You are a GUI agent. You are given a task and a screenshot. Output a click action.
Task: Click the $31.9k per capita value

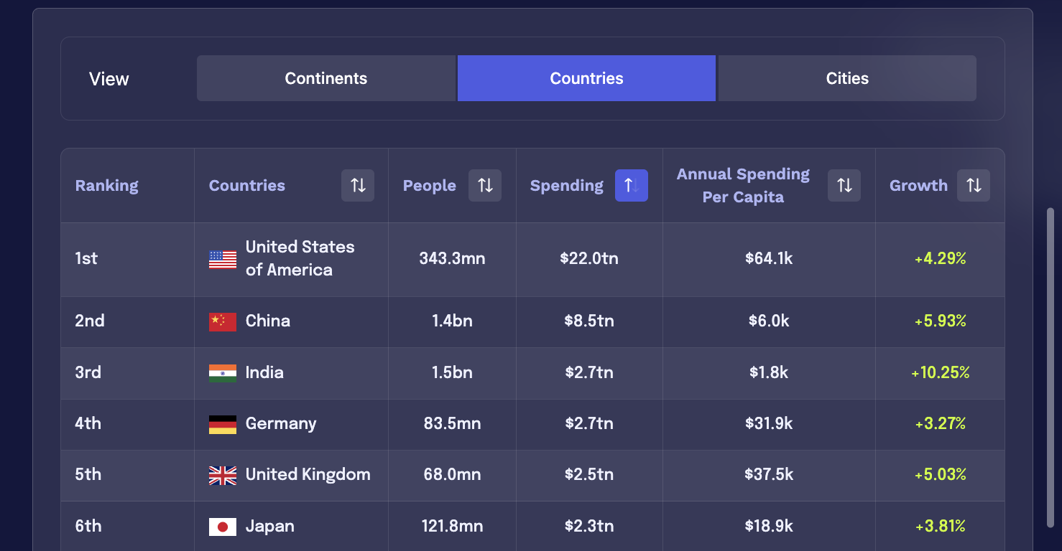click(x=769, y=423)
